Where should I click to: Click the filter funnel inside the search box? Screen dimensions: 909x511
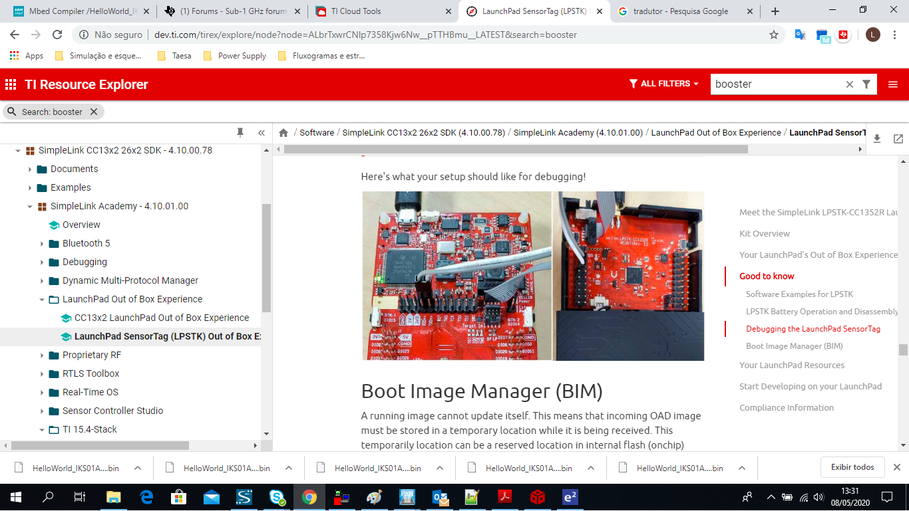click(x=866, y=84)
